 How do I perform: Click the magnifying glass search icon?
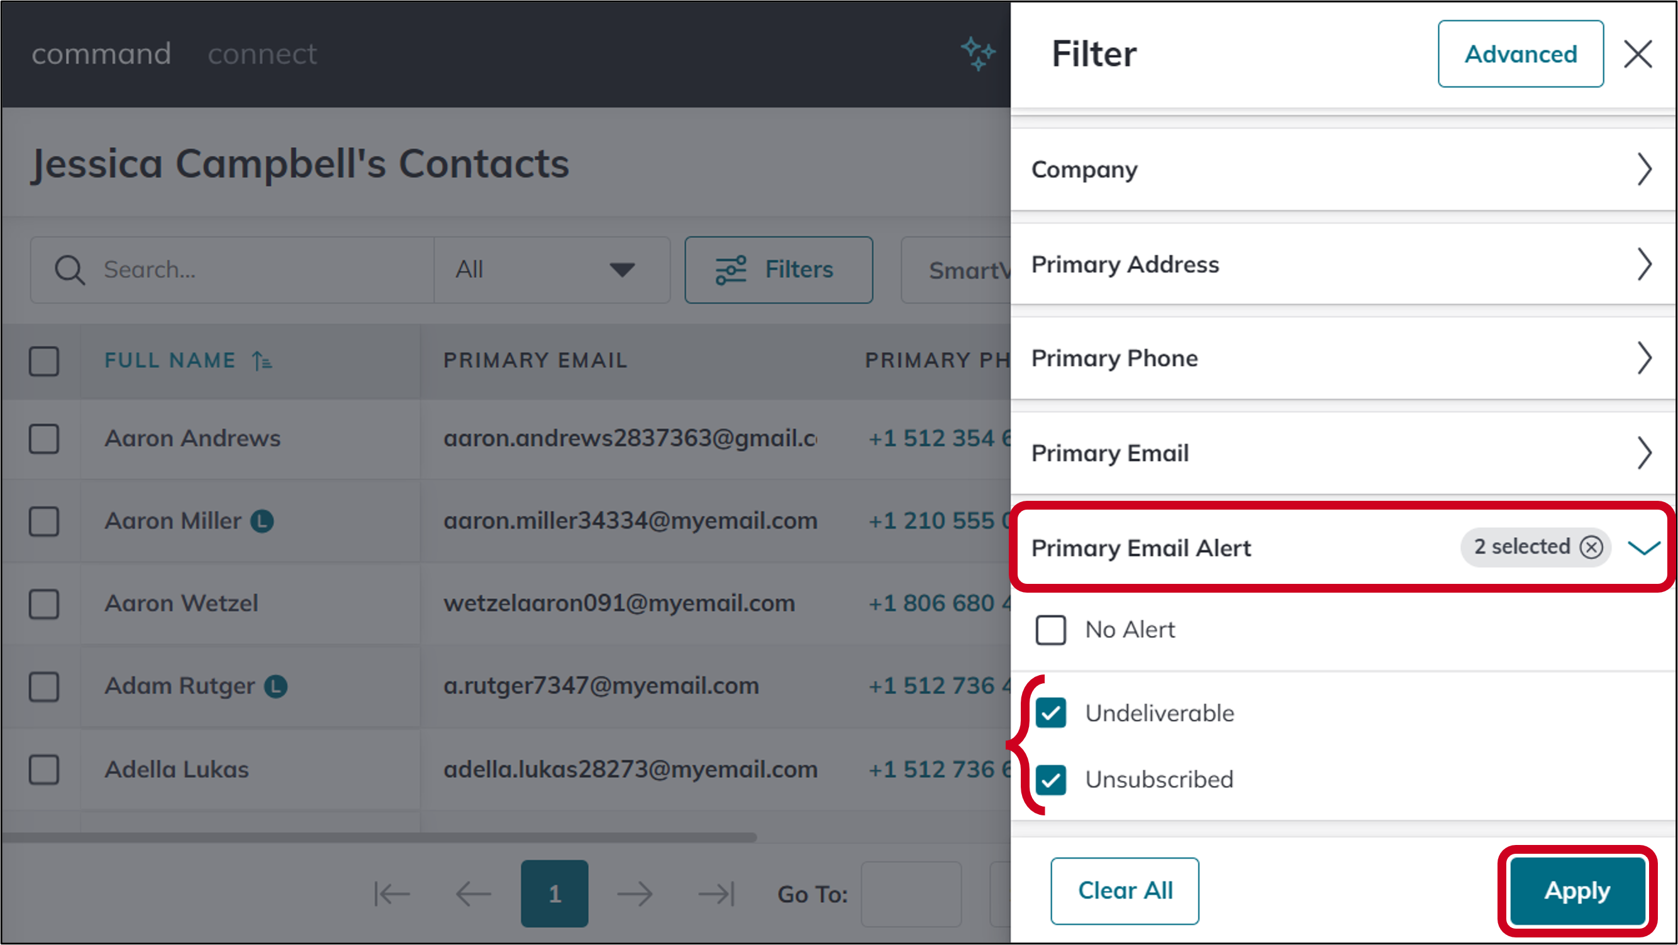[x=70, y=269]
